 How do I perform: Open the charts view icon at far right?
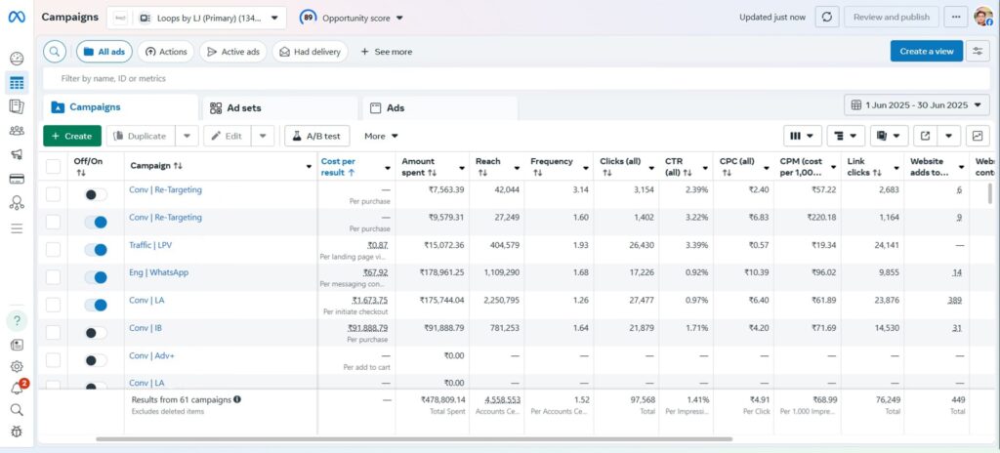[976, 136]
